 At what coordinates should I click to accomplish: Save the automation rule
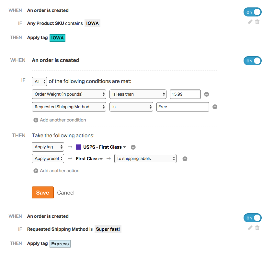(x=42, y=192)
